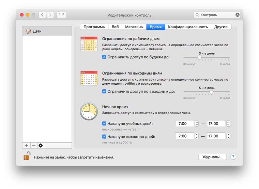The width and height of the screenshot is (259, 189).
Task: Open Журналы logs button
Action: coord(212,157)
